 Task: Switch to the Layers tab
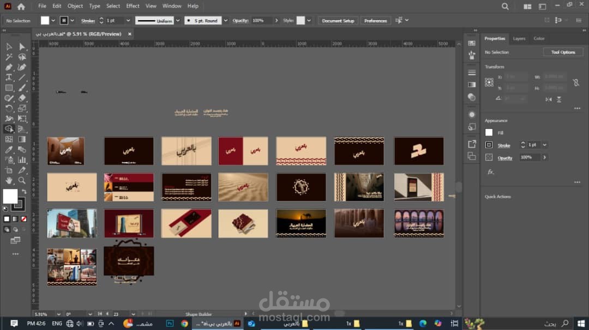(519, 39)
